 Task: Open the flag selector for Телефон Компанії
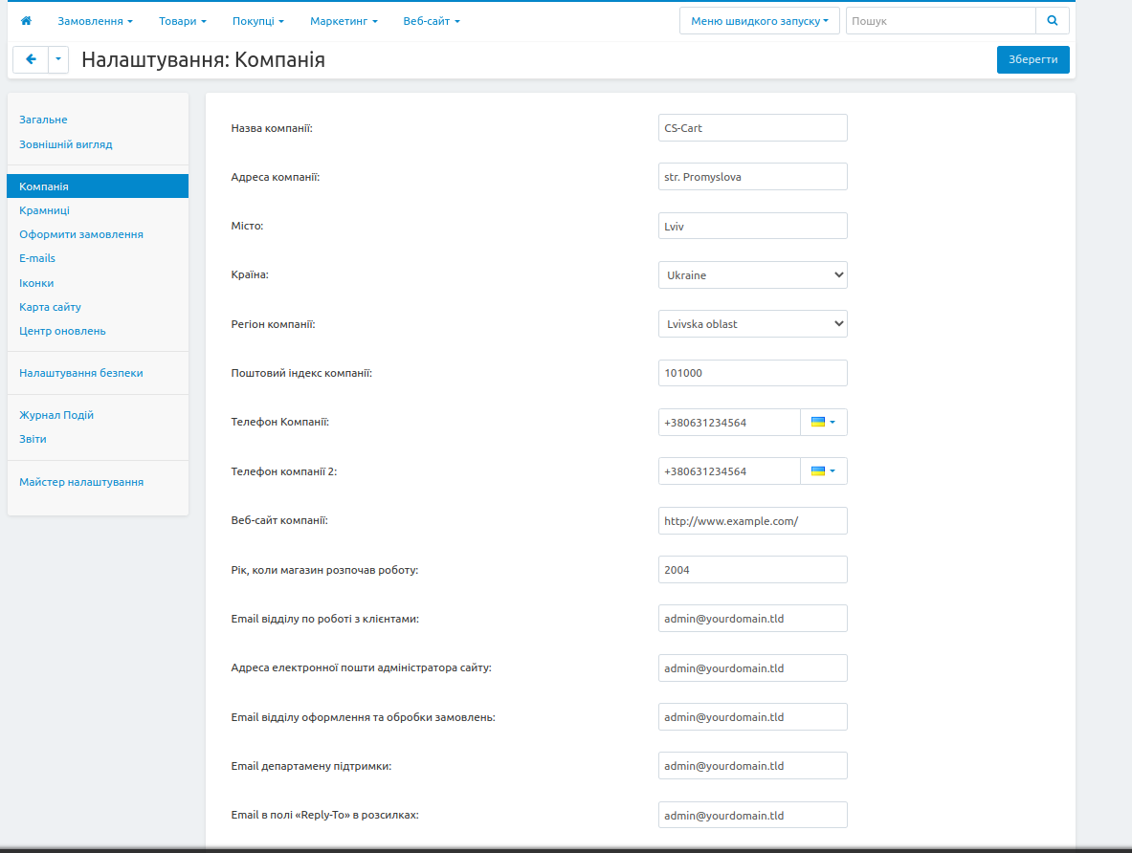(823, 422)
